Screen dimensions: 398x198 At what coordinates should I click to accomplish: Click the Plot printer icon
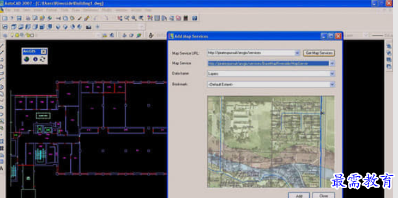coord(28,18)
